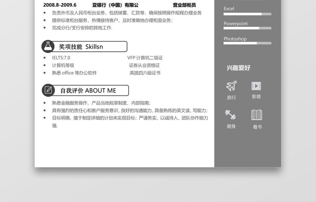Click the IELTS:7.0 skill entry
The width and height of the screenshot is (316, 202).
coord(61,58)
